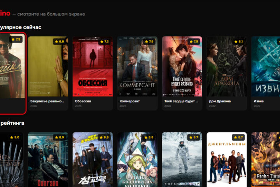Open the Ателье колдовских колпаков poster
This screenshot has height=187, width=280.
pyautogui.click(x=137, y=160)
